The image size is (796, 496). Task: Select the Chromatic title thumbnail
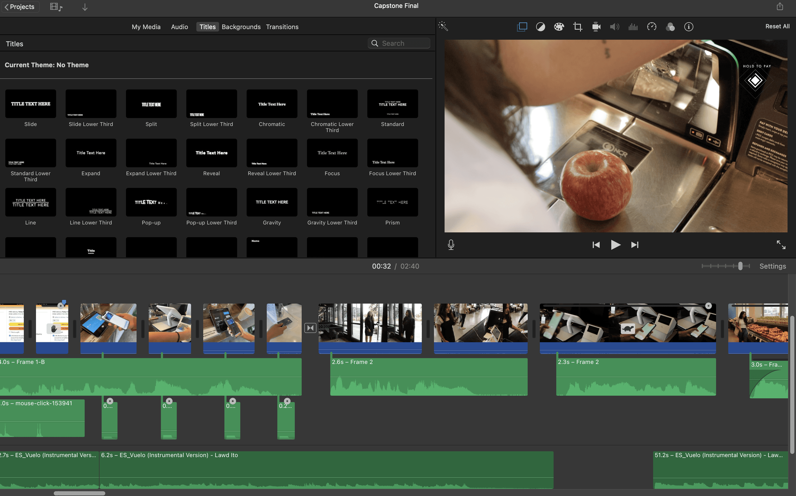coord(272,104)
